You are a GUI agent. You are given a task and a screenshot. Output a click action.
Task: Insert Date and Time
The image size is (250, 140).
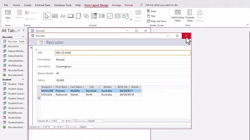157,21
